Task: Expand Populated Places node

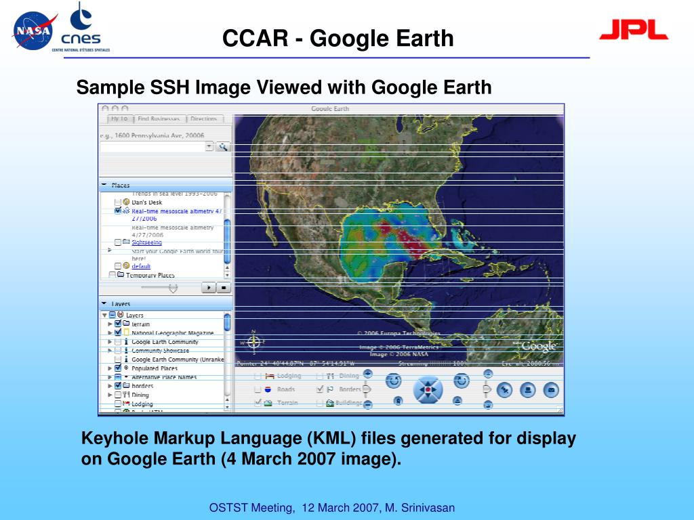Action: click(110, 368)
